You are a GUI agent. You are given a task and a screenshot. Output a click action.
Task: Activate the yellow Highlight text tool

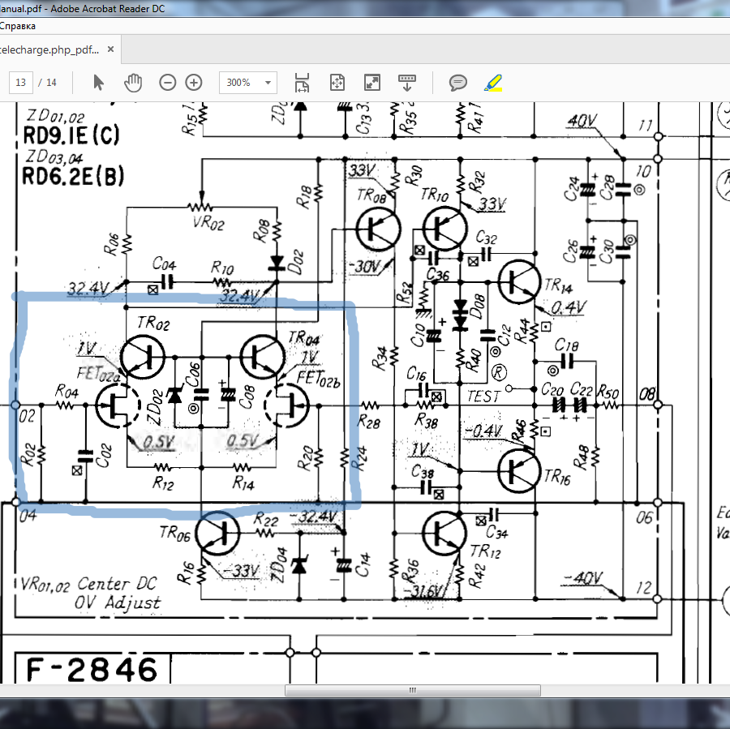(493, 83)
